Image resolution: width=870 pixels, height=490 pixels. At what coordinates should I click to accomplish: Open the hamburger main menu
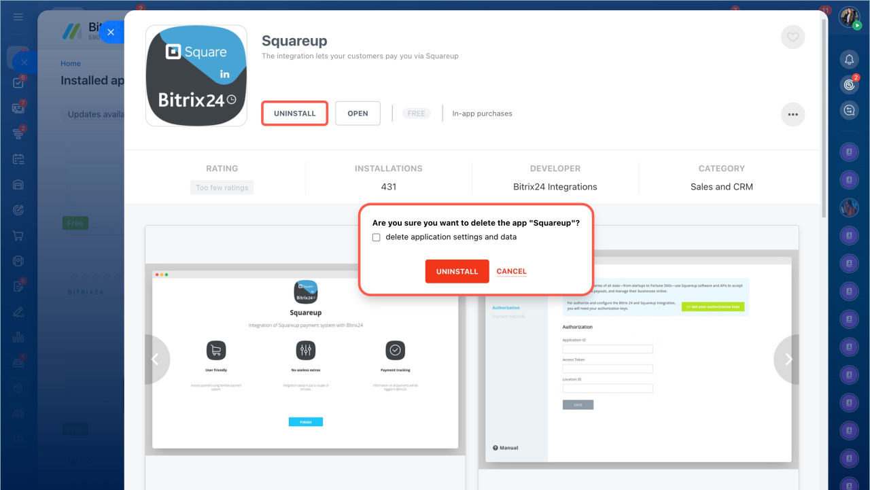tap(18, 16)
